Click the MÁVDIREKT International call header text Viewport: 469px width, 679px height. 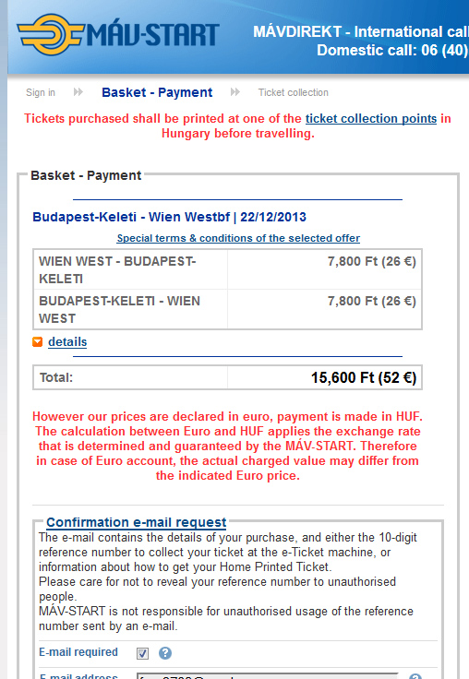click(x=361, y=31)
